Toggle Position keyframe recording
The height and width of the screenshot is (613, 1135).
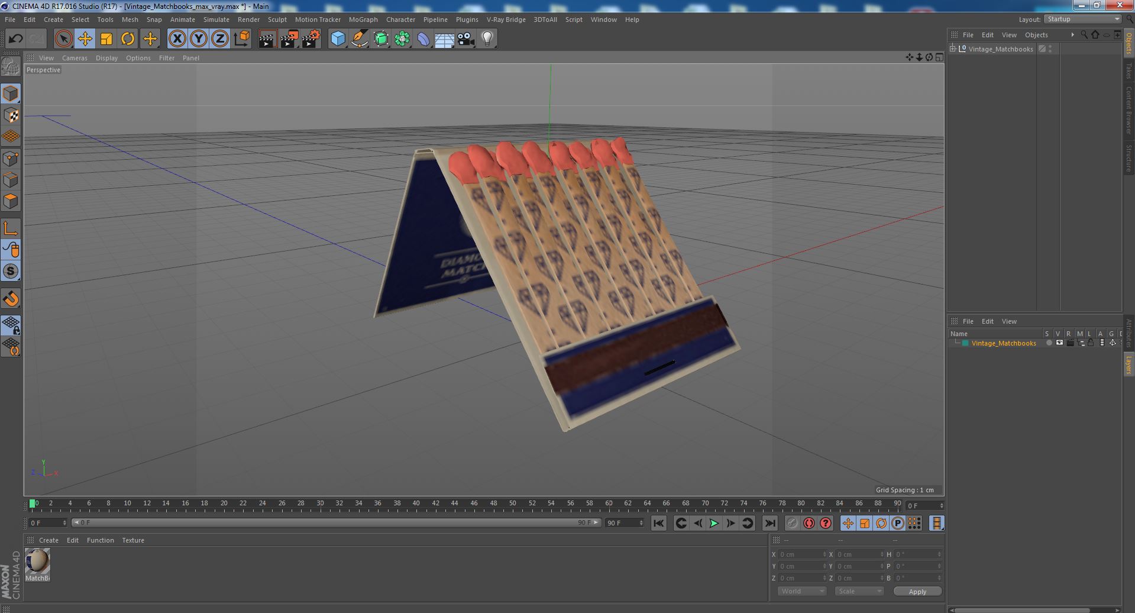click(x=848, y=523)
